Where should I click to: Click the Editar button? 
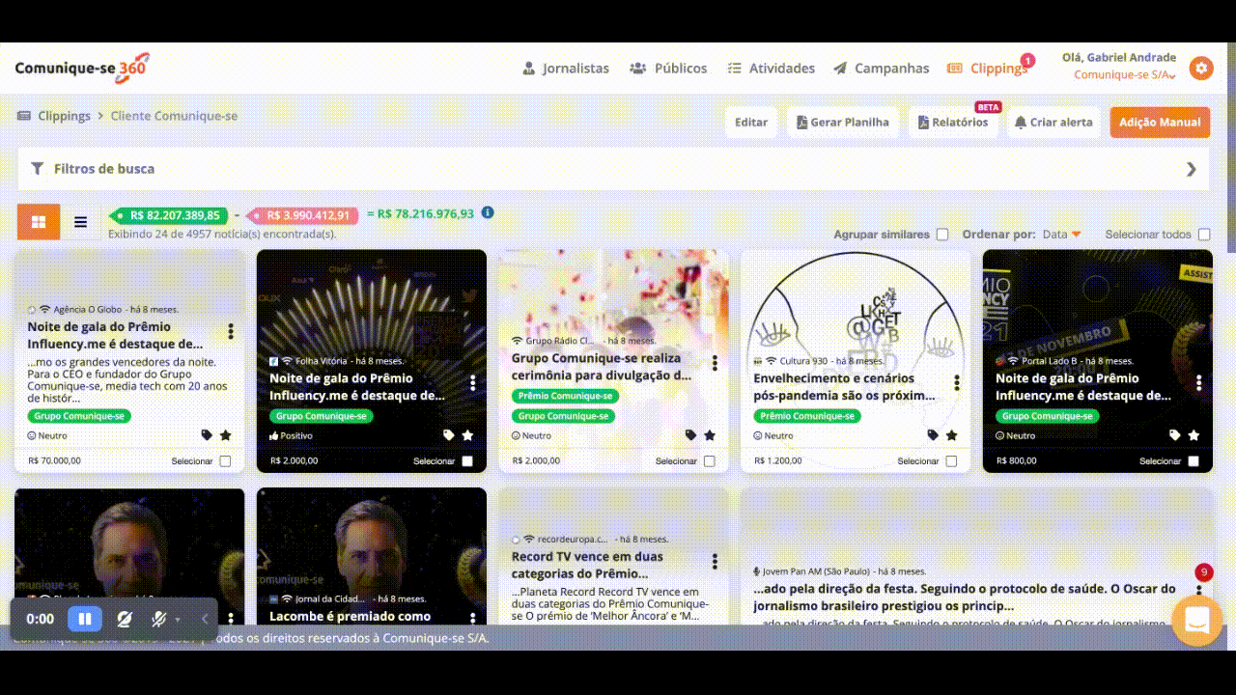point(751,123)
